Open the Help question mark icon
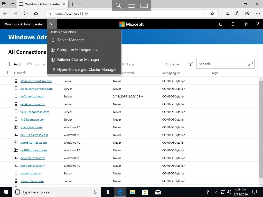This screenshot has width=263, height=197. tap(257, 24)
